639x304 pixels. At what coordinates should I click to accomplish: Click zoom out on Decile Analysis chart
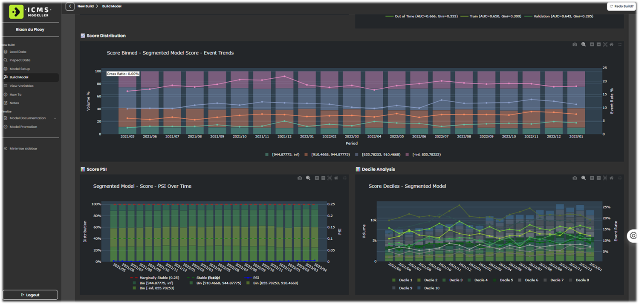[x=599, y=178]
